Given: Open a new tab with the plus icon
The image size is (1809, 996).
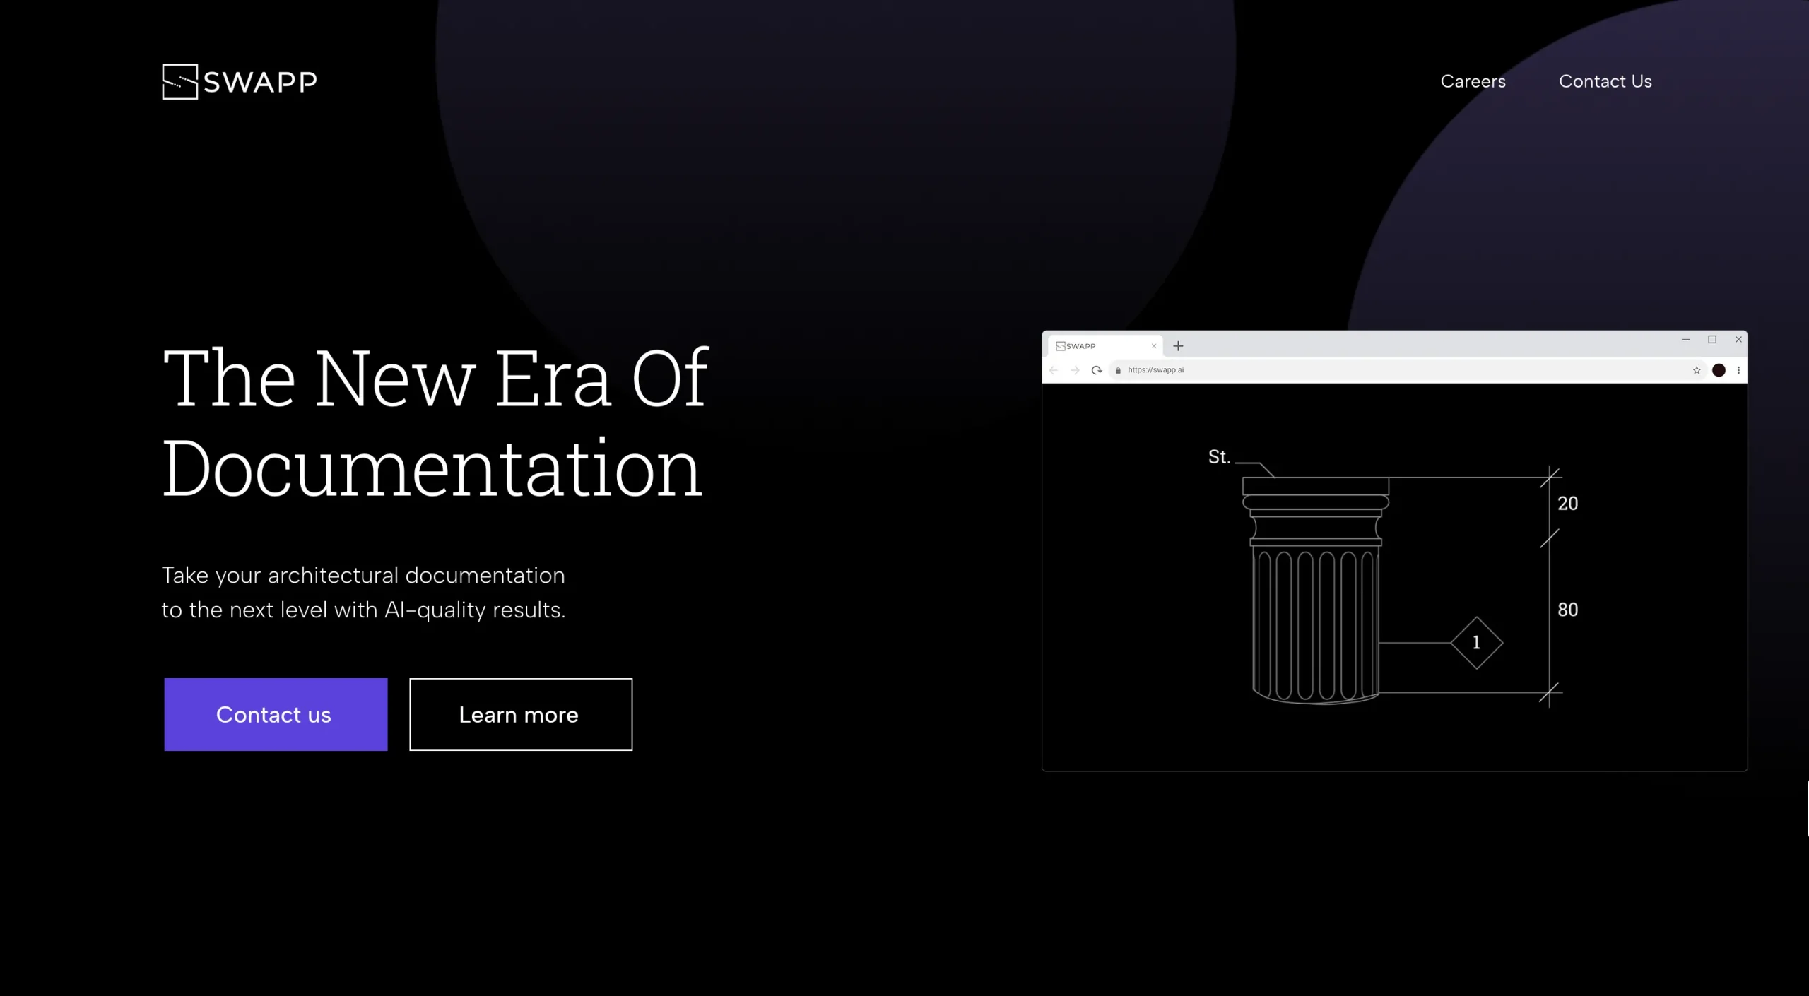Looking at the screenshot, I should pyautogui.click(x=1178, y=346).
